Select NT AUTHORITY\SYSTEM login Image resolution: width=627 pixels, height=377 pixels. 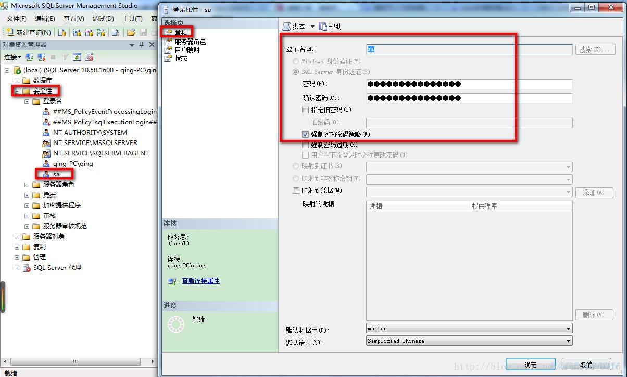click(90, 132)
